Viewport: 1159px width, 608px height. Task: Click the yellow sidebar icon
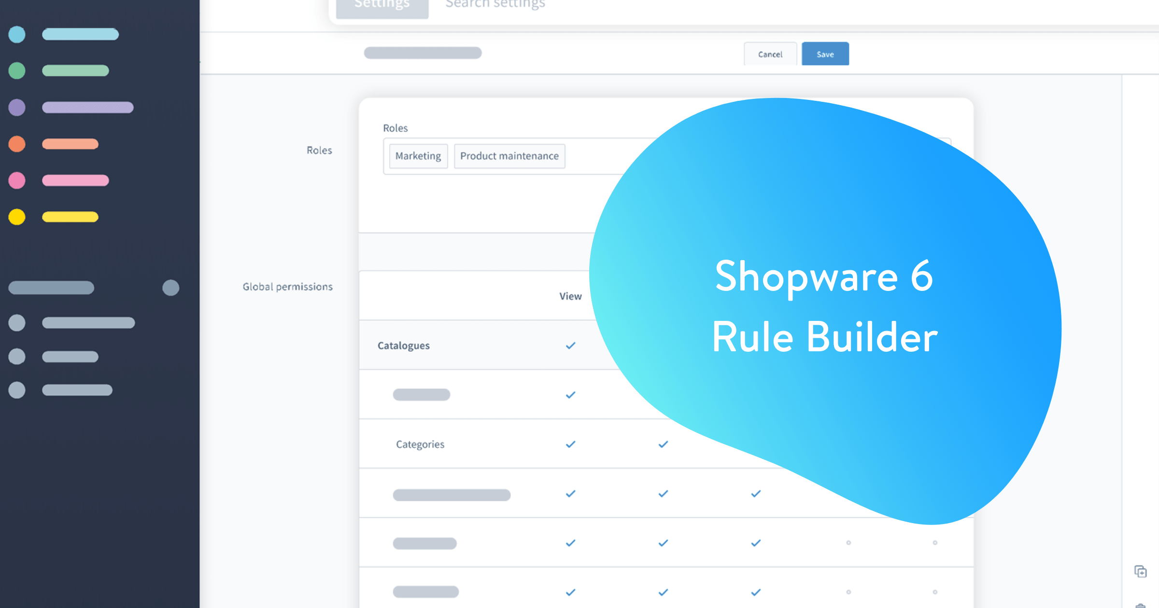click(17, 217)
